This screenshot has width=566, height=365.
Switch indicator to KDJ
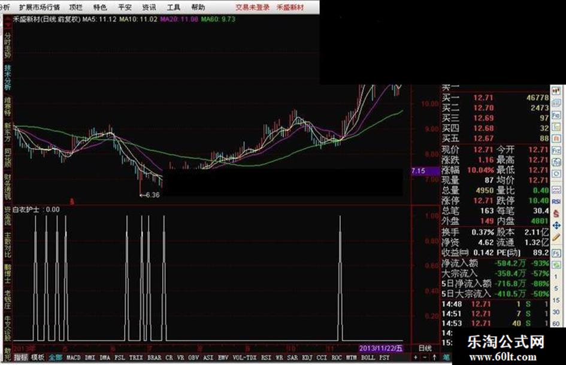coord(307,357)
